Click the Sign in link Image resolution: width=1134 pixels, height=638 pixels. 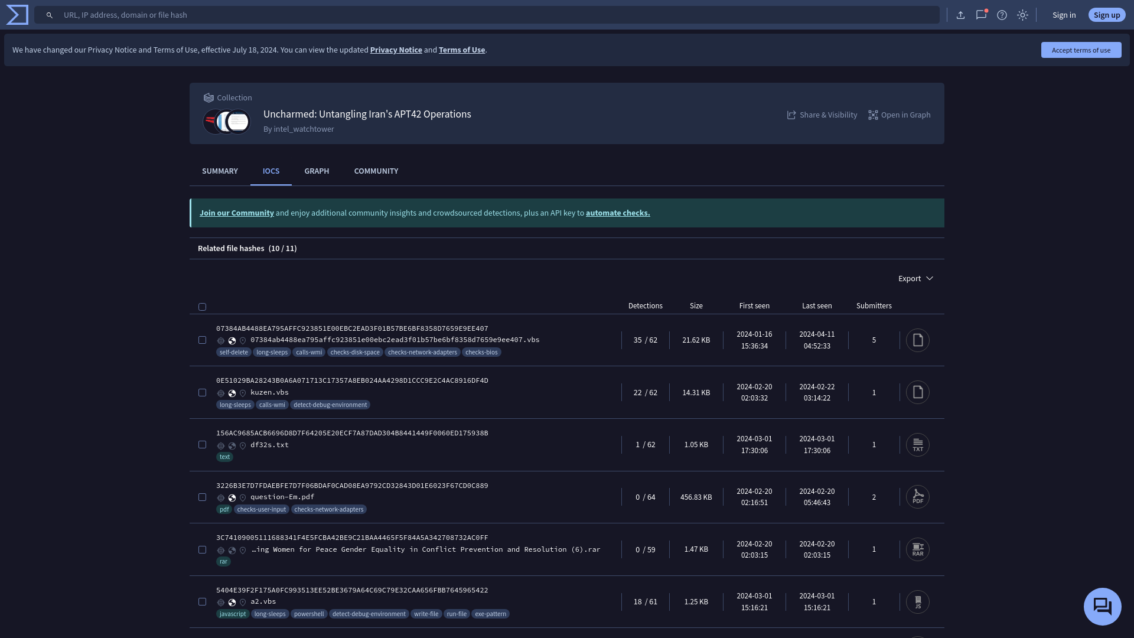pos(1064,15)
